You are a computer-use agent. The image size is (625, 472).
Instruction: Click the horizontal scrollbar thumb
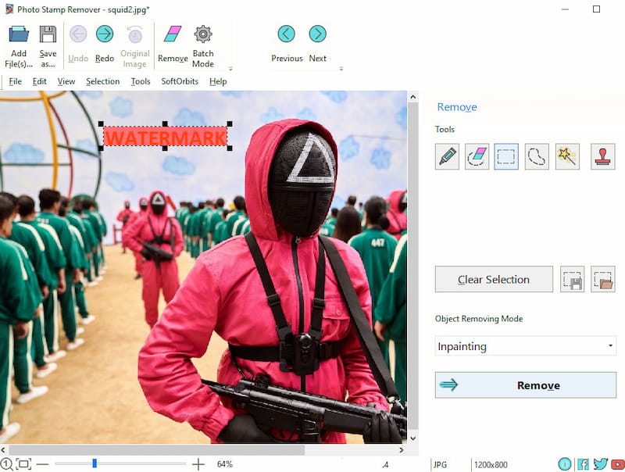pos(157,450)
